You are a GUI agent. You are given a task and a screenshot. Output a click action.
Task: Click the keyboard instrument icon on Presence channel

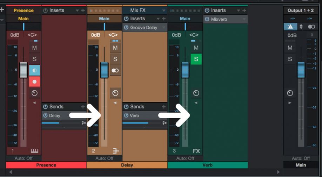pyautogui.click(x=34, y=151)
